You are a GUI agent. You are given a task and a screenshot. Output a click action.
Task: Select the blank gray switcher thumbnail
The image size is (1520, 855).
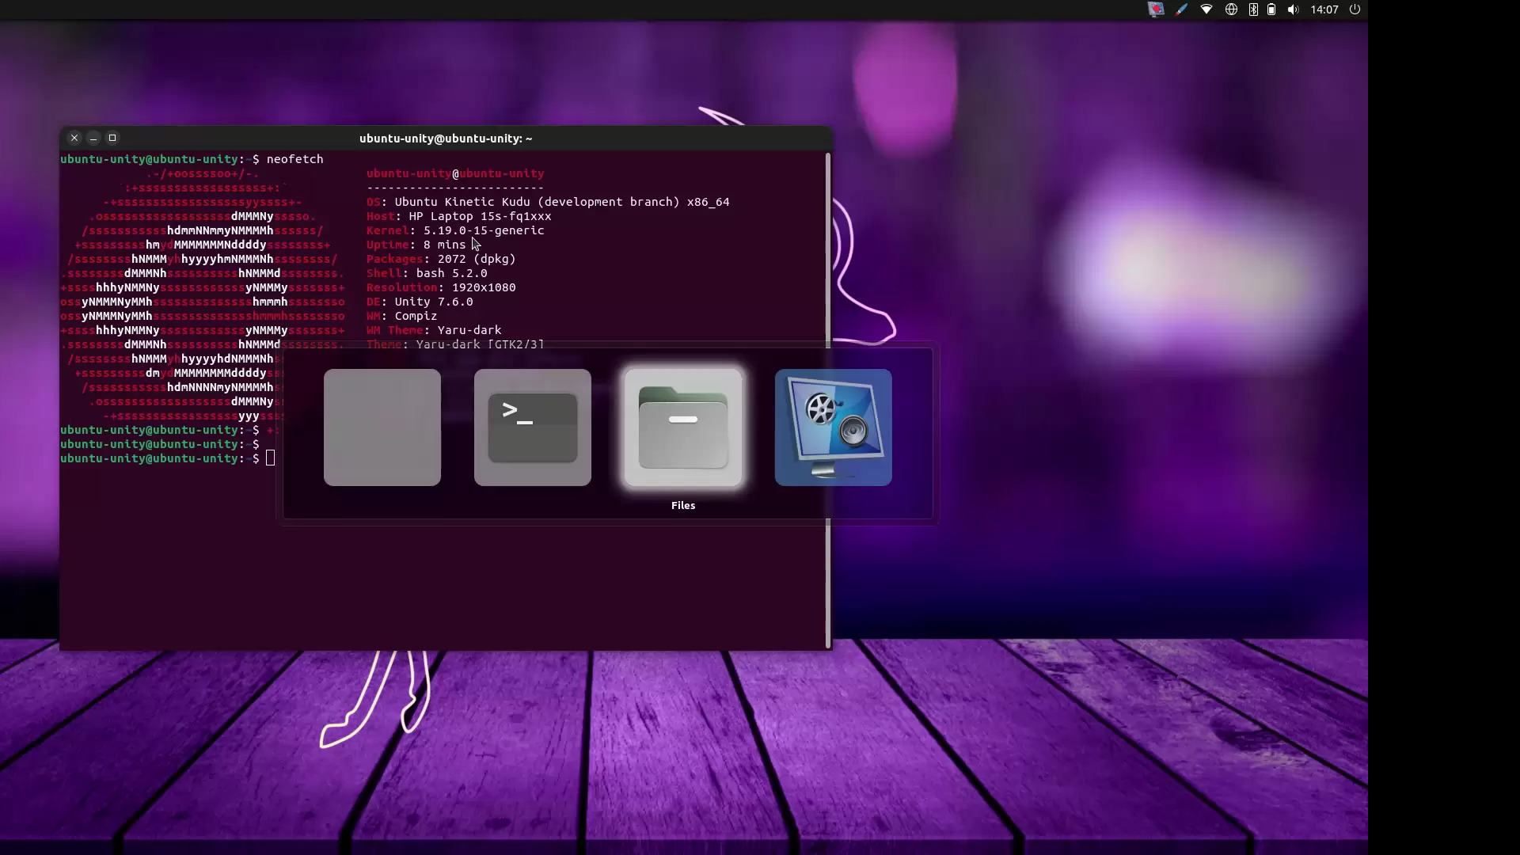382,427
